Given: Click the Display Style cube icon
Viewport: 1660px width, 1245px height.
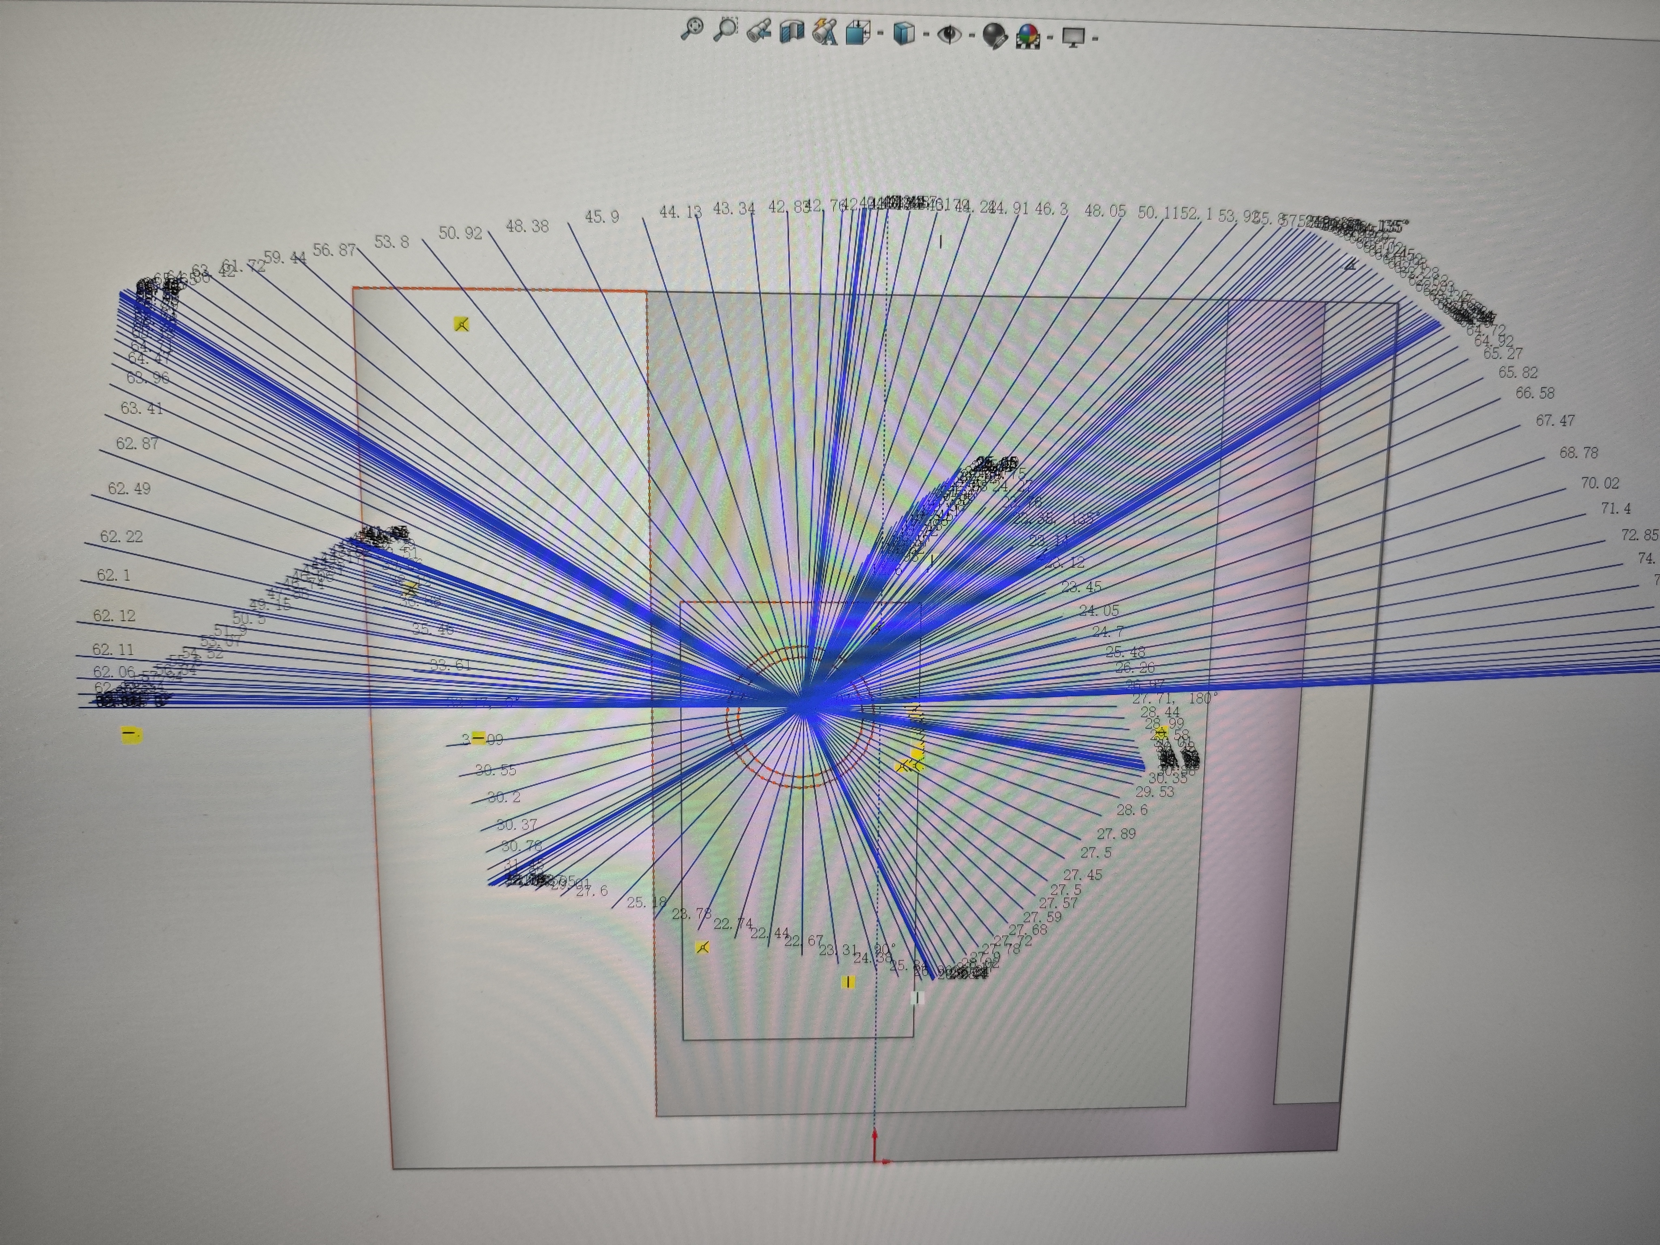Looking at the screenshot, I should pyautogui.click(x=905, y=34).
